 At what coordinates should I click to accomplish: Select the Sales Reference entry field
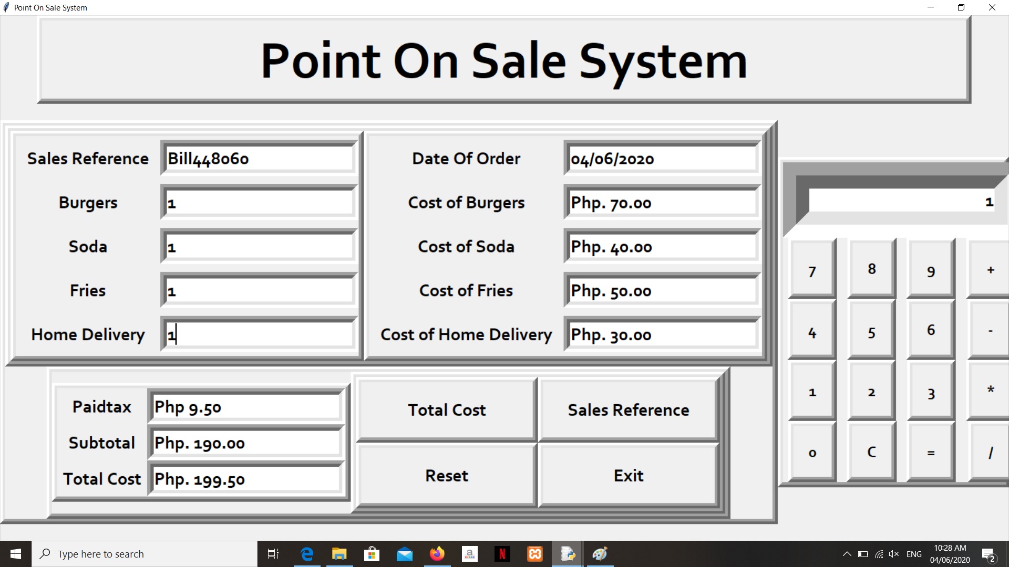[259, 159]
